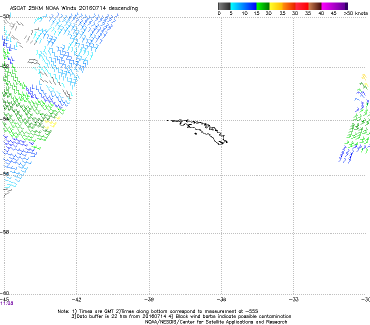Click the longitude label '-36'

[x=221, y=299]
